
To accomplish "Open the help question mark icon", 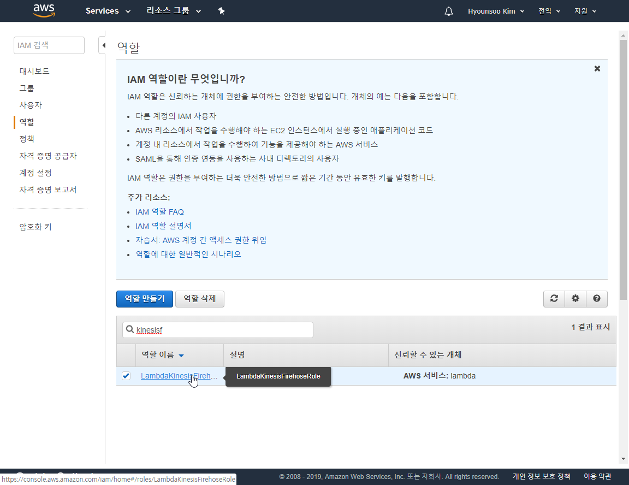I will [x=596, y=298].
